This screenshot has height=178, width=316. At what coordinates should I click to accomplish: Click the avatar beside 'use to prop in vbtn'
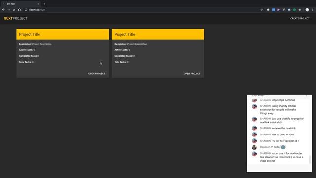[254, 134]
